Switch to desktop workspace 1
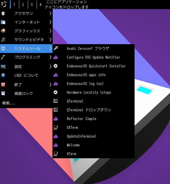This screenshot has height=184, width=170. 14,5
